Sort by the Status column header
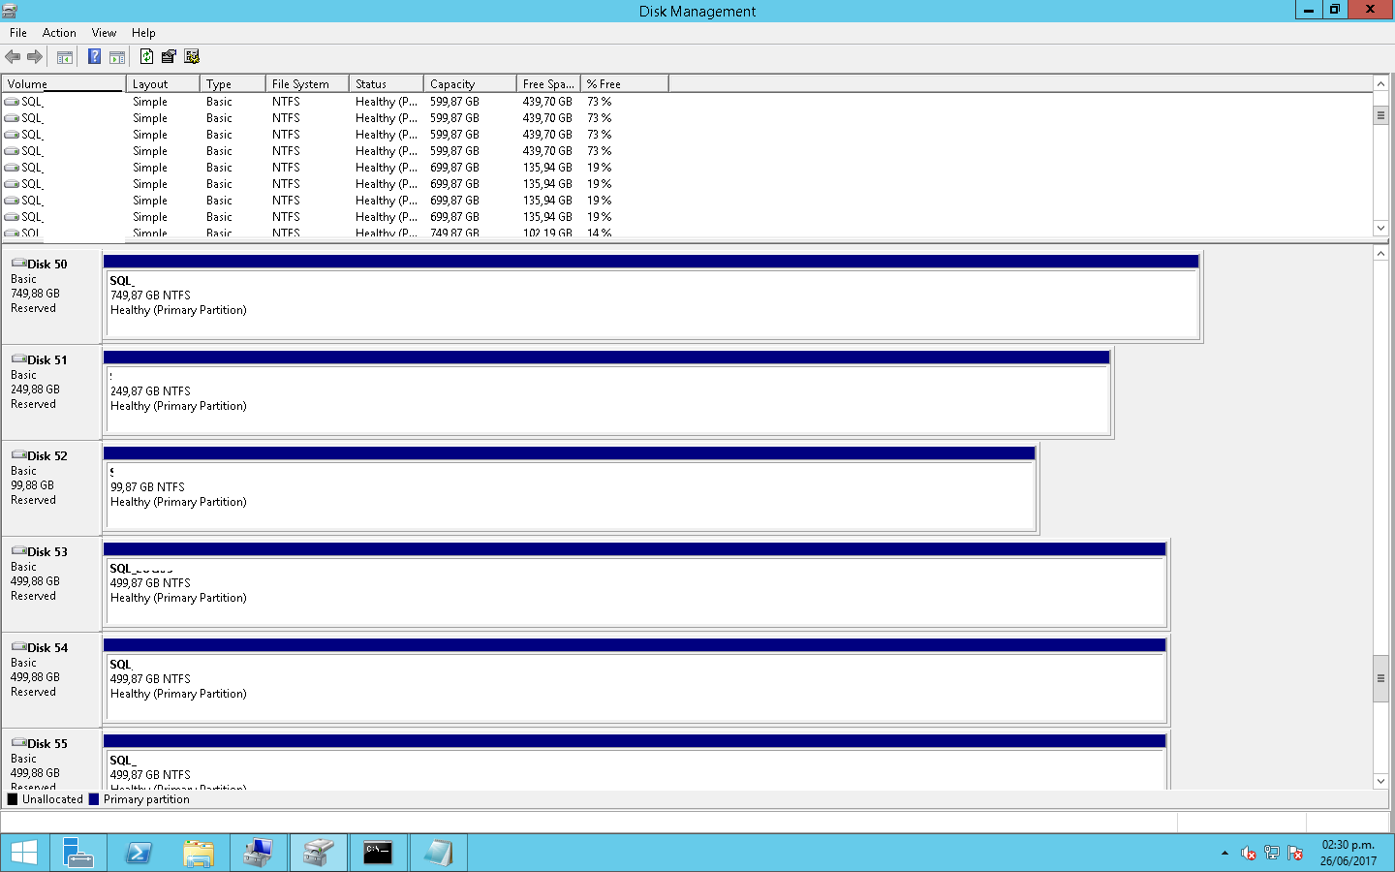The image size is (1395, 872). click(x=387, y=84)
